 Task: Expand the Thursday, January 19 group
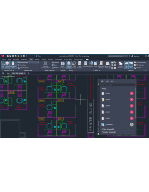click(x=101, y=132)
